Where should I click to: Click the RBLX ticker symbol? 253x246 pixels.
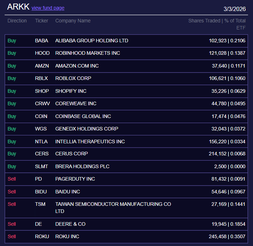pos(41,78)
